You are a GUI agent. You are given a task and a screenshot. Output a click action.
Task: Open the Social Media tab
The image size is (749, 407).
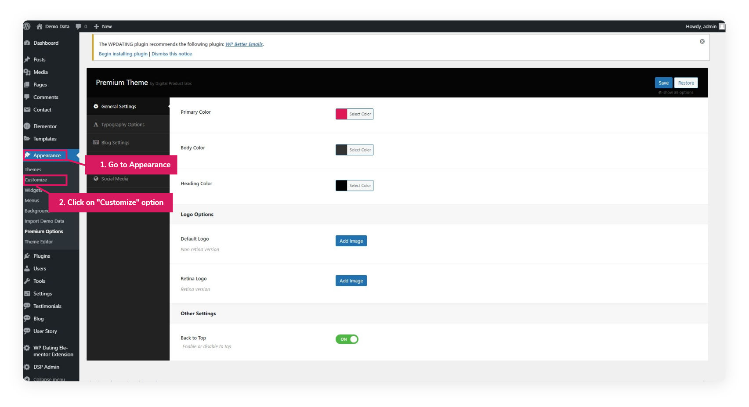click(128, 179)
